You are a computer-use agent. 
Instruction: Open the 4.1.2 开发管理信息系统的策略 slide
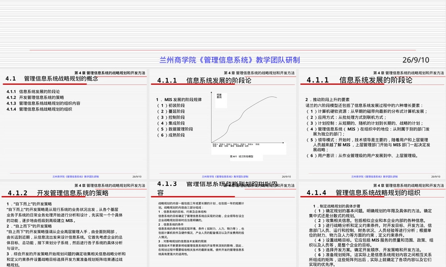(74, 224)
